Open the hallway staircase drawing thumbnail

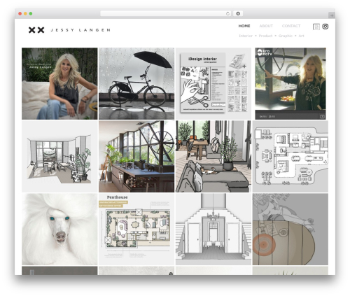213,229
